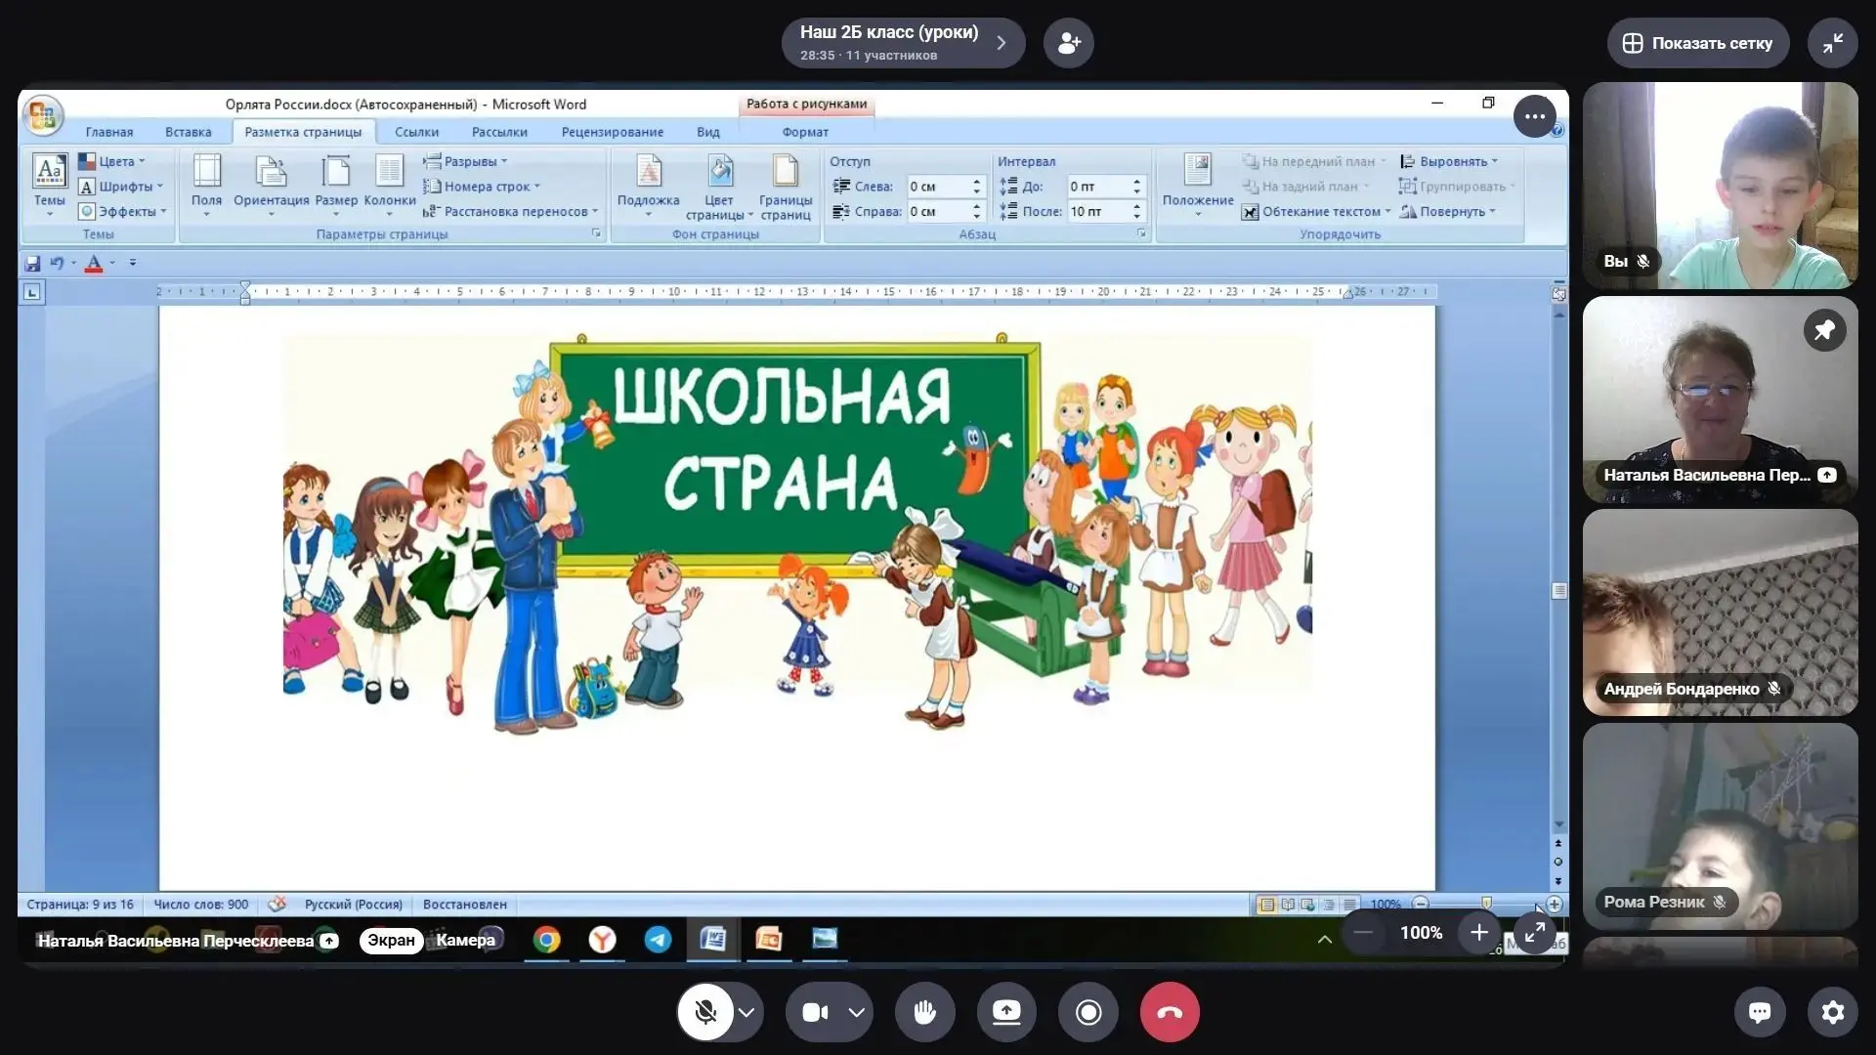Open the Поля margins gallery

(206, 183)
